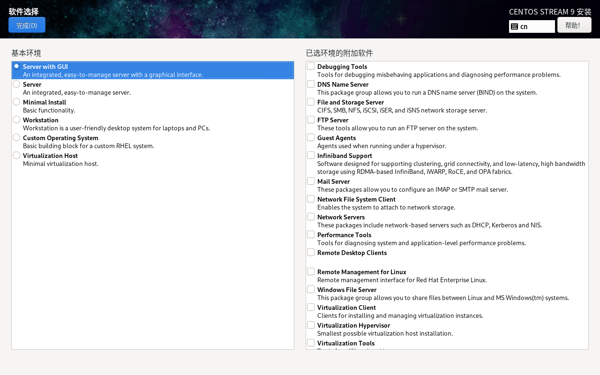Image resolution: width=600 pixels, height=375 pixels.
Task: Click the 'Minimal virtualization host.' description
Action: click(61, 164)
